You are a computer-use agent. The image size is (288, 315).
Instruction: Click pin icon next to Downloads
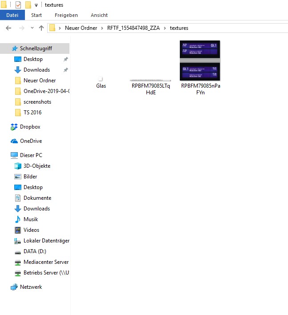tap(66, 70)
